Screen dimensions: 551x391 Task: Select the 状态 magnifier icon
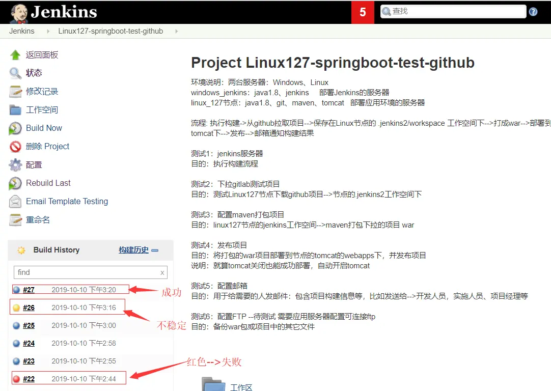(16, 73)
